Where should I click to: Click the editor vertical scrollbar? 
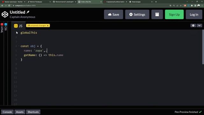[203, 47]
